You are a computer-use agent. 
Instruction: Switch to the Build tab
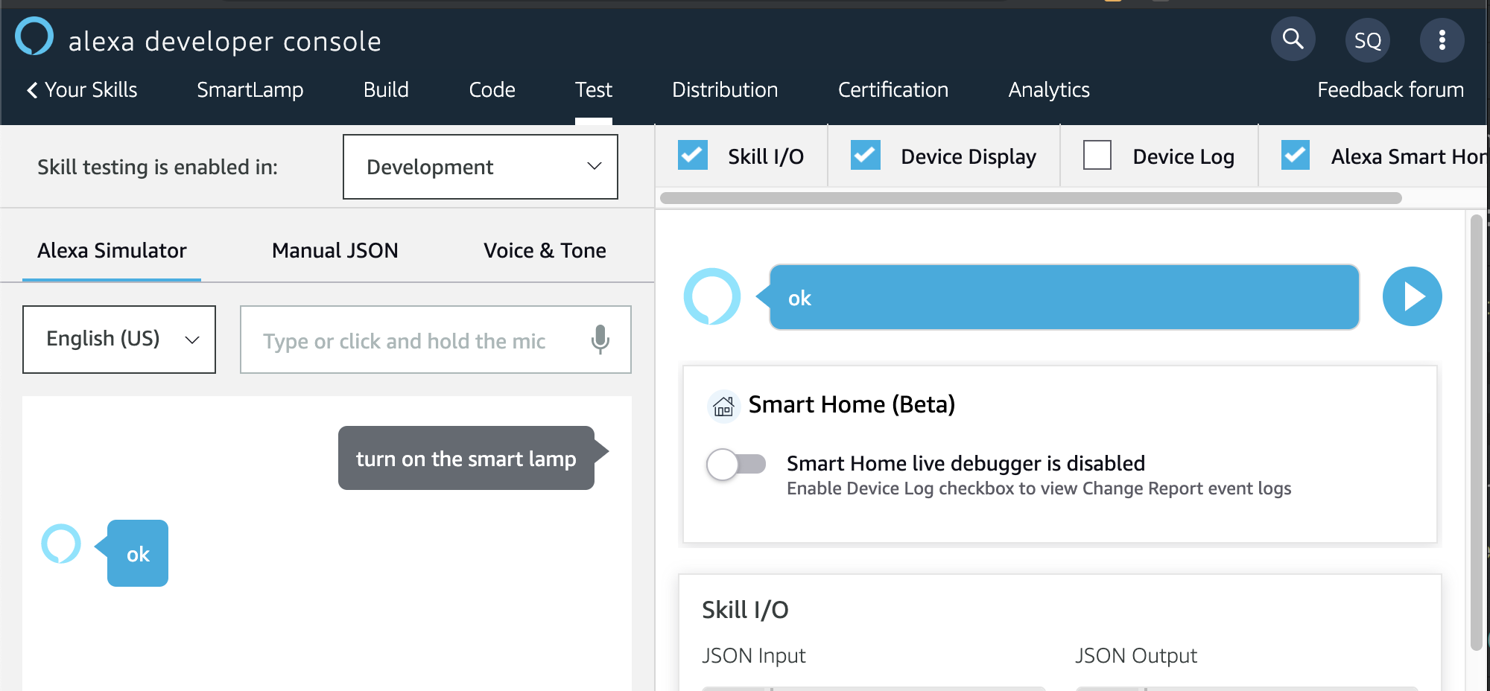(x=386, y=90)
